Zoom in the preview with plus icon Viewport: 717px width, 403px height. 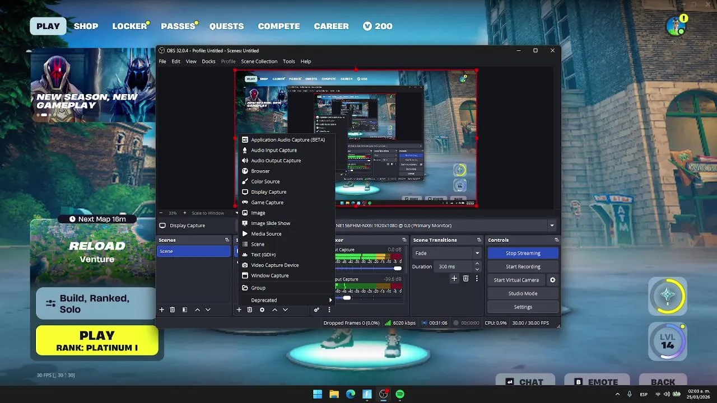click(x=184, y=213)
